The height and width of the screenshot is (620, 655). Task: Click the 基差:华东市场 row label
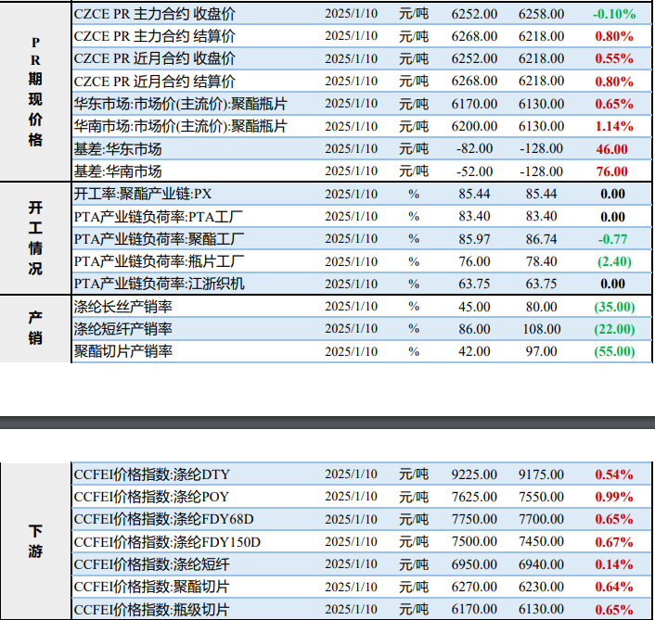118,149
